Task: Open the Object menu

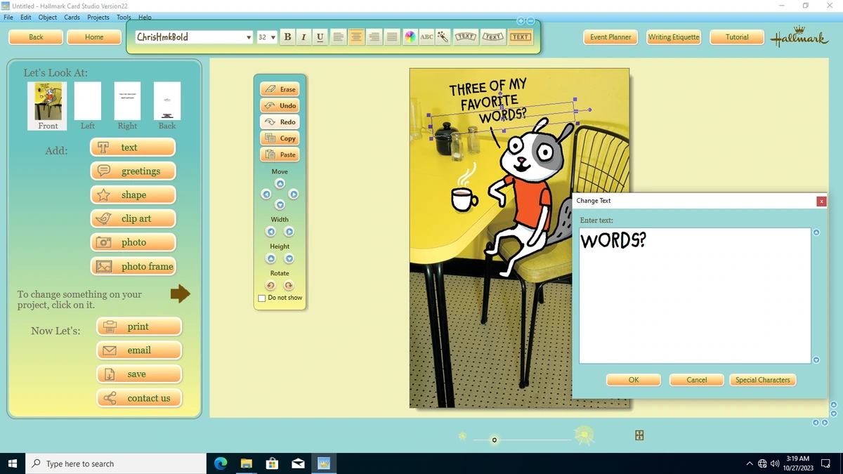Action: pos(48,17)
